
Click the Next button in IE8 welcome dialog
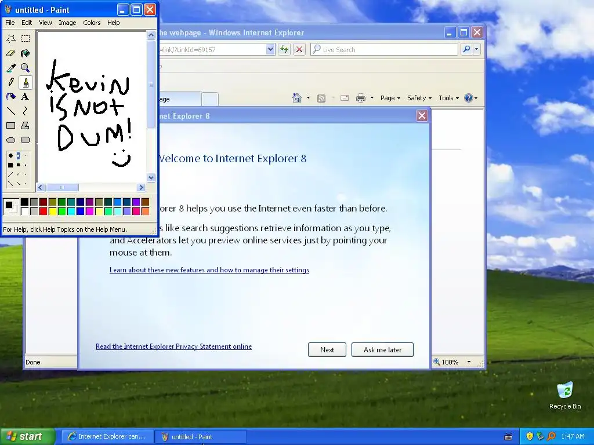click(x=327, y=349)
